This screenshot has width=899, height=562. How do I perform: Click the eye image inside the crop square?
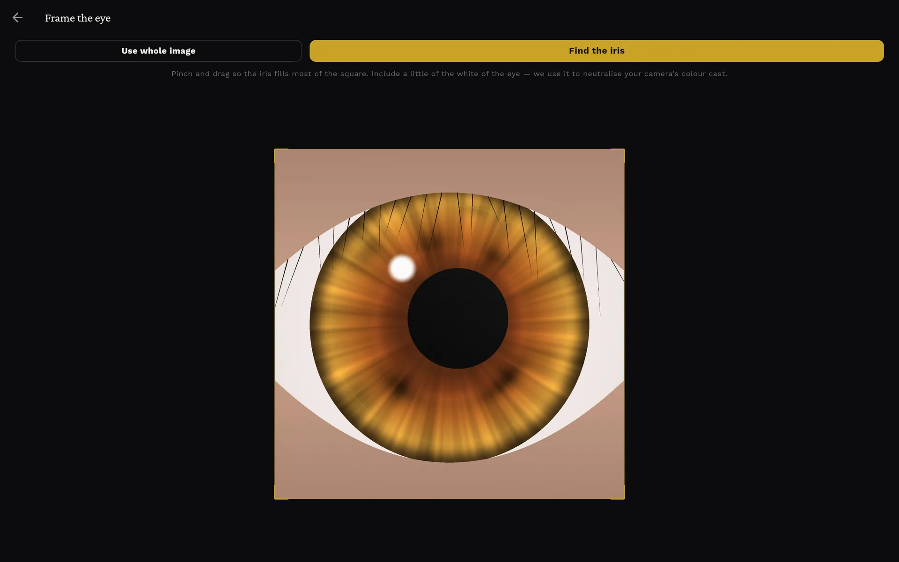point(449,324)
